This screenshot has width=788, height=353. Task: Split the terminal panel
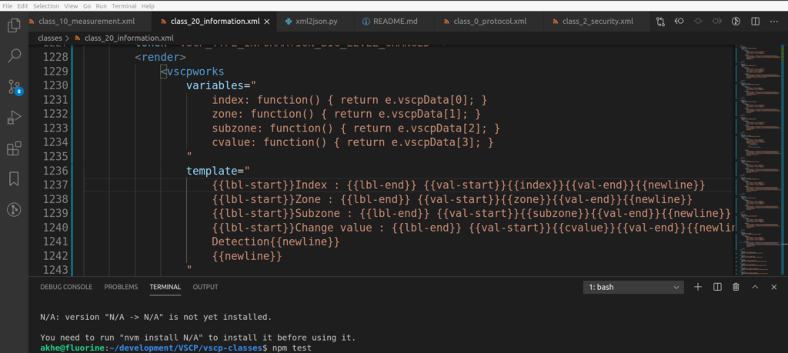717,287
